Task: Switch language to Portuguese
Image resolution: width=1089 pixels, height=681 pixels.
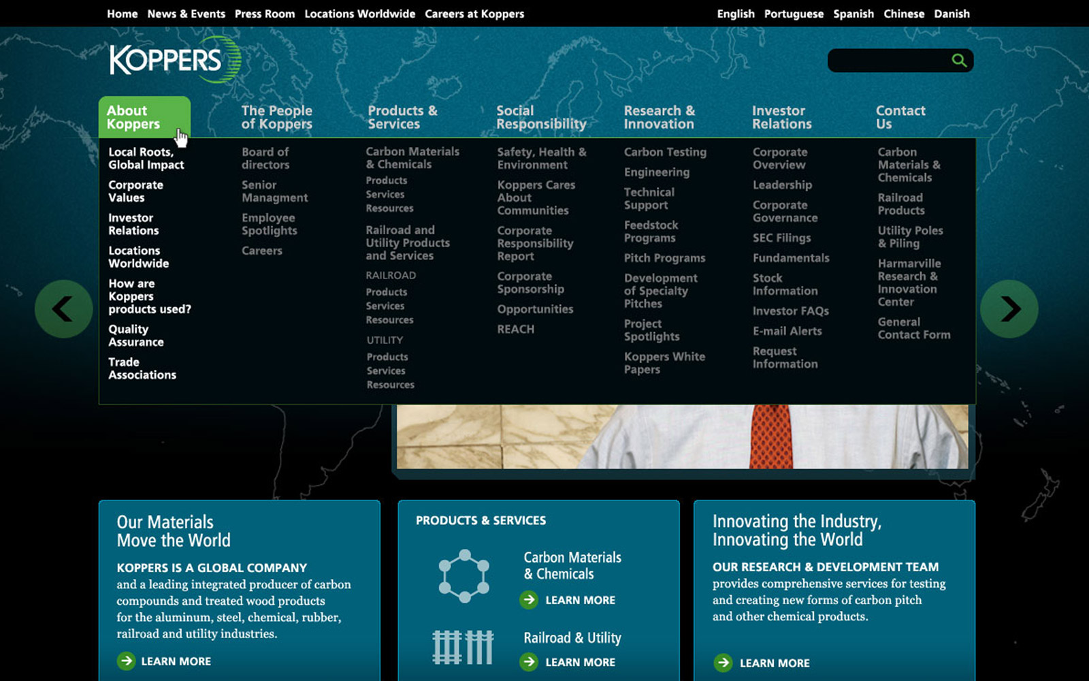Action: [794, 14]
